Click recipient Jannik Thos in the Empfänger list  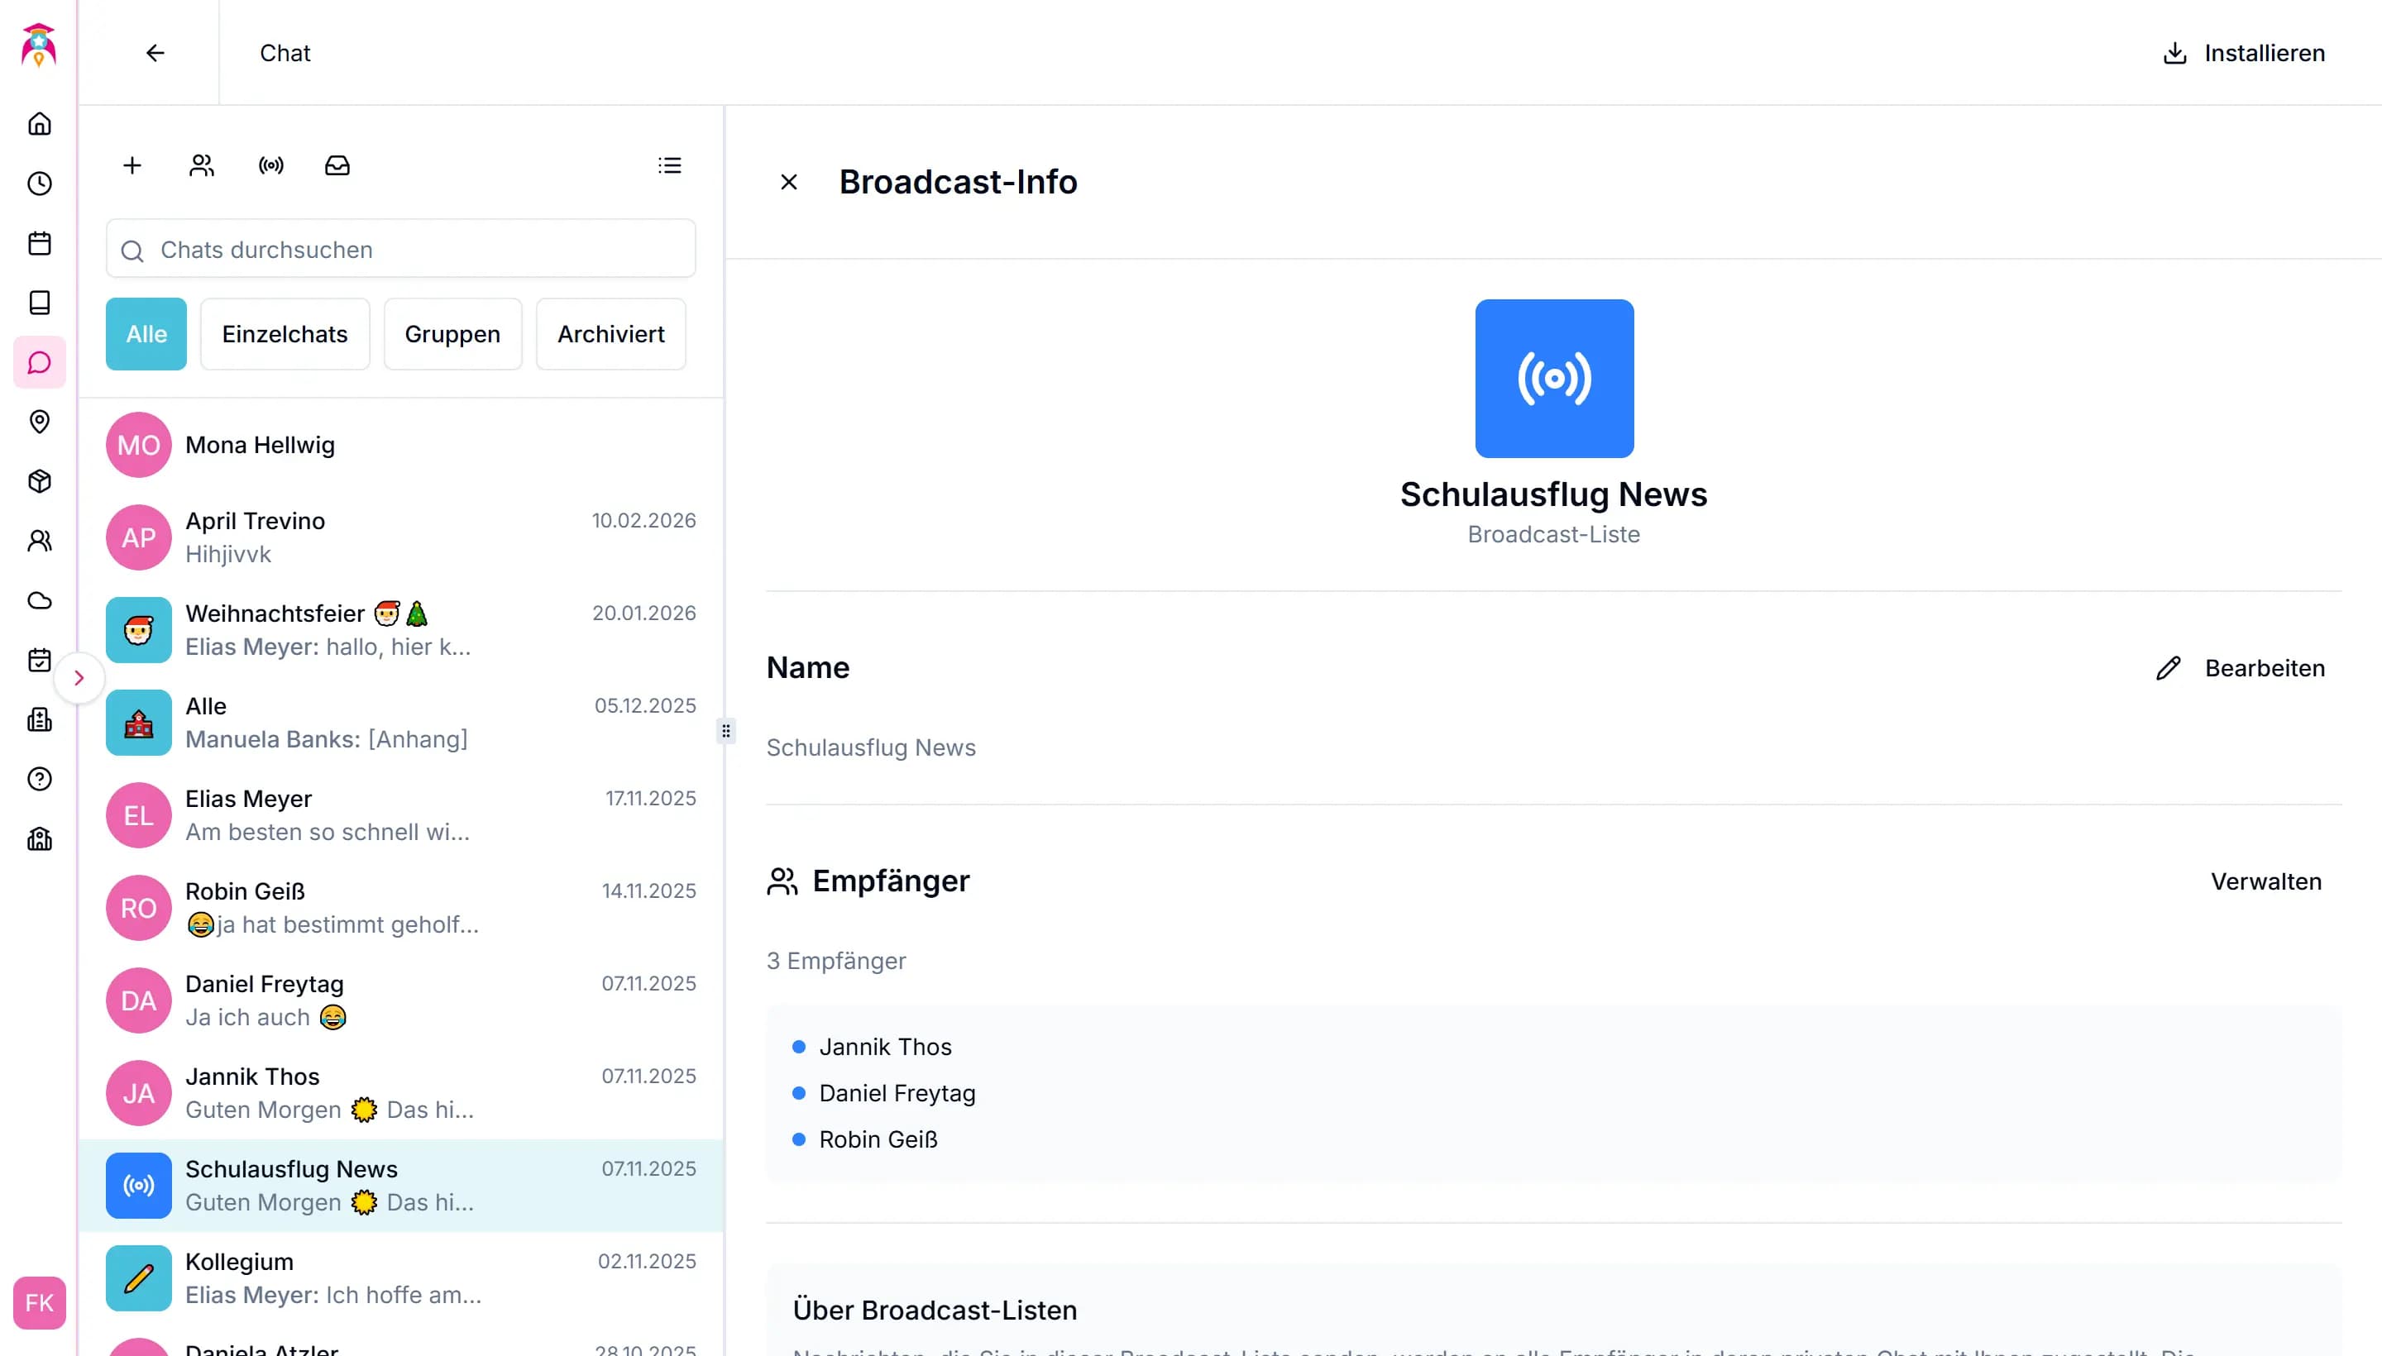pos(885,1047)
